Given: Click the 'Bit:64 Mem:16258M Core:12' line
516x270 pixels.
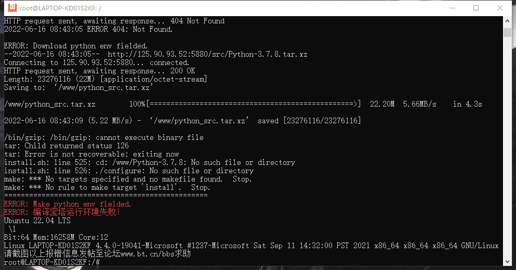Looking at the screenshot, I should pos(56,237).
